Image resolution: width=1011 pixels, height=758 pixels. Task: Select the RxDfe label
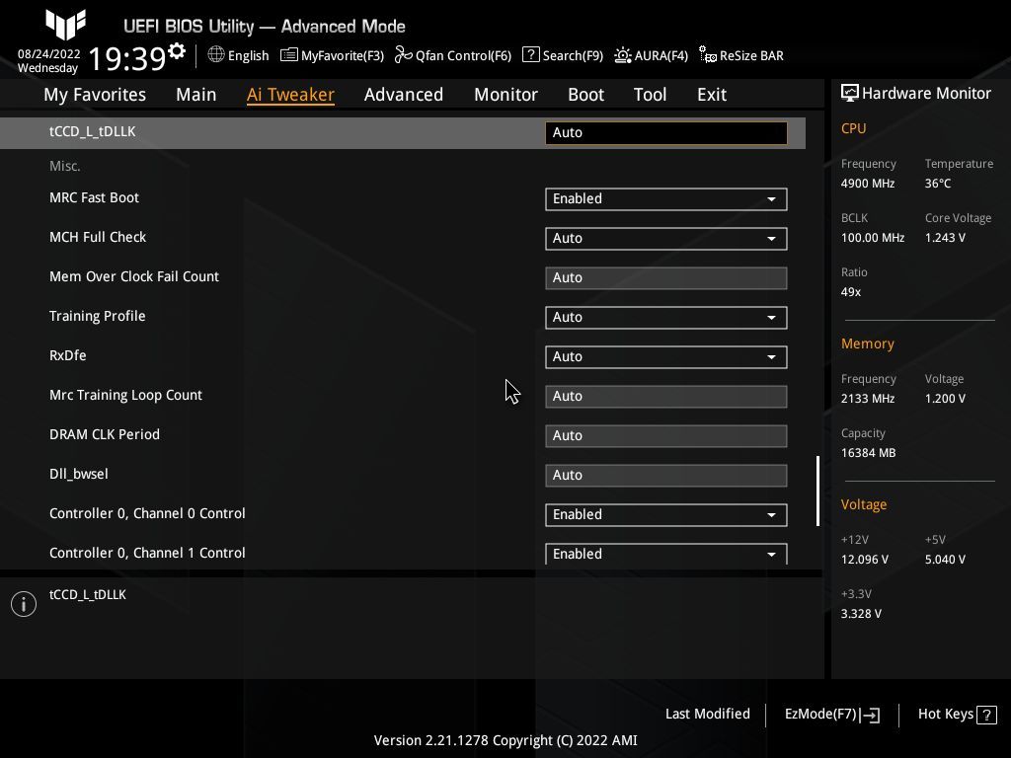pos(68,355)
